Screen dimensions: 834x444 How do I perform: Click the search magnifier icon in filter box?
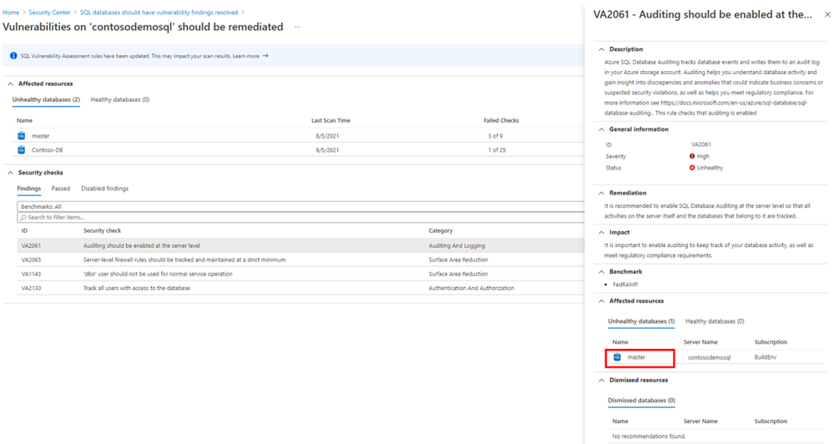click(x=23, y=218)
